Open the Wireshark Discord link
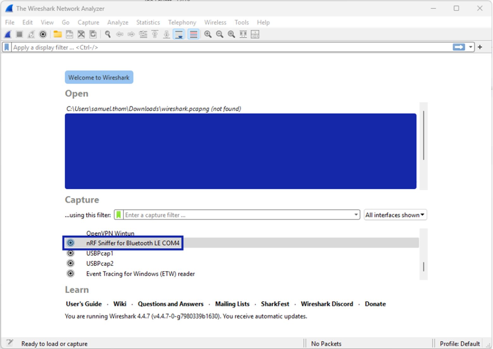This screenshot has width=493, height=349. (327, 304)
